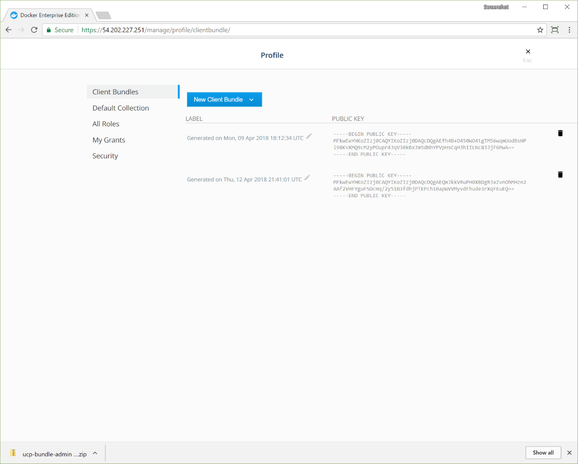
Task: Close the Profile page with X icon
Action: coord(528,52)
